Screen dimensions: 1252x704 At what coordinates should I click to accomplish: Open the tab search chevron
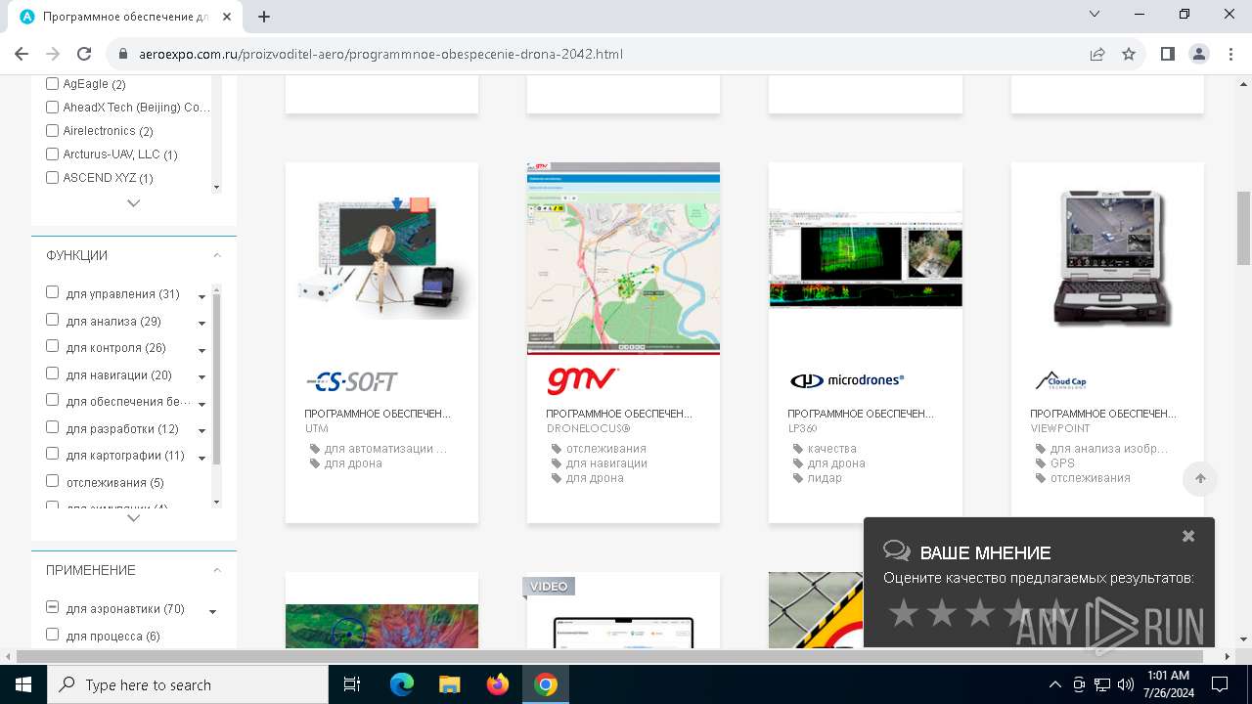(1095, 15)
